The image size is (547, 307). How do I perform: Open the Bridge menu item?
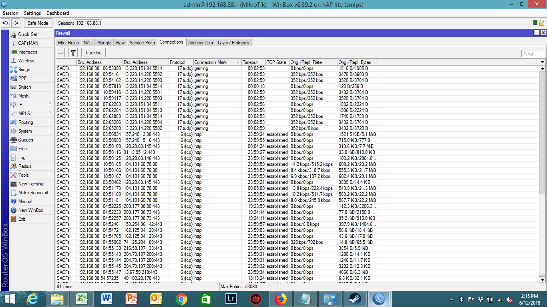point(32,70)
